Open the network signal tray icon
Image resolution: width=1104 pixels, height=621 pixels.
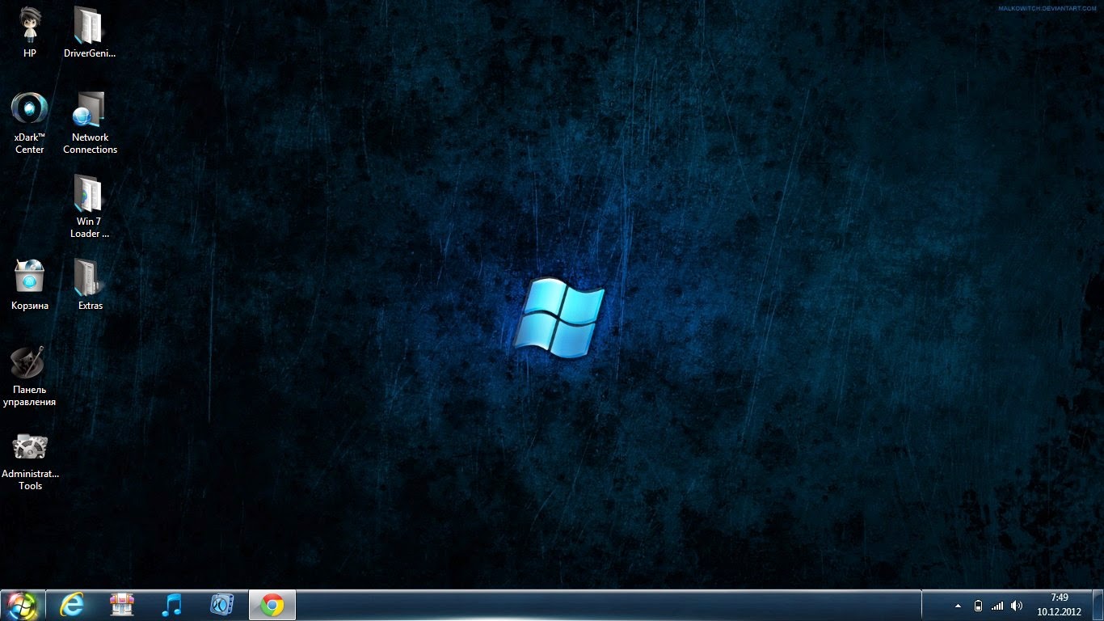997,606
